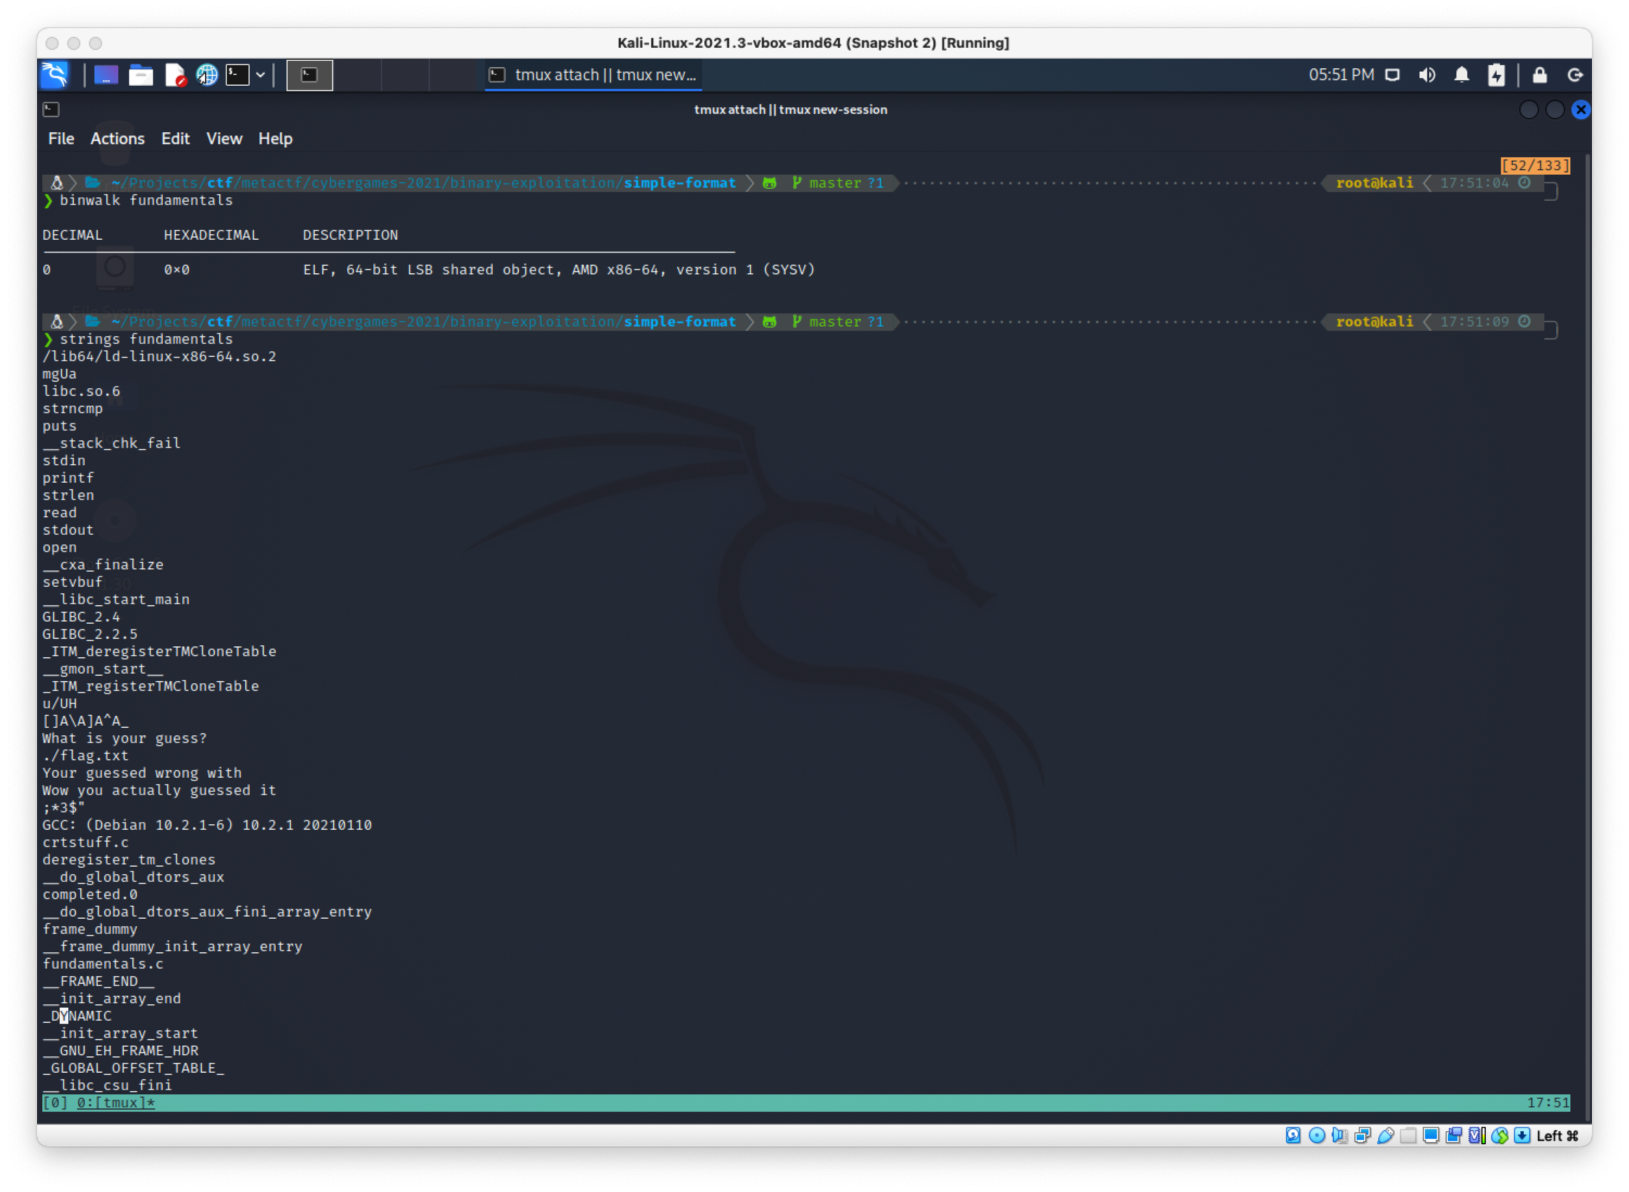This screenshot has width=1629, height=1192.
Task: Click the VirtualBox network indicator
Action: (1363, 1137)
